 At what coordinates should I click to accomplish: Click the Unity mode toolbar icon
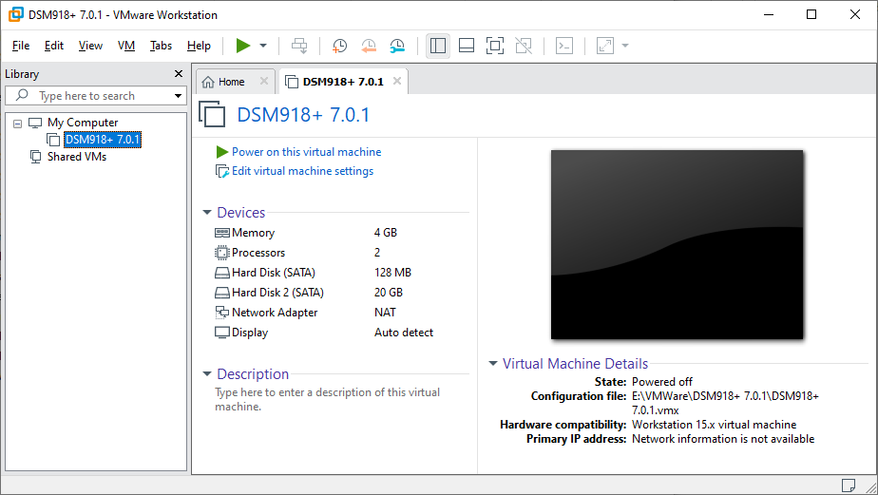point(524,46)
